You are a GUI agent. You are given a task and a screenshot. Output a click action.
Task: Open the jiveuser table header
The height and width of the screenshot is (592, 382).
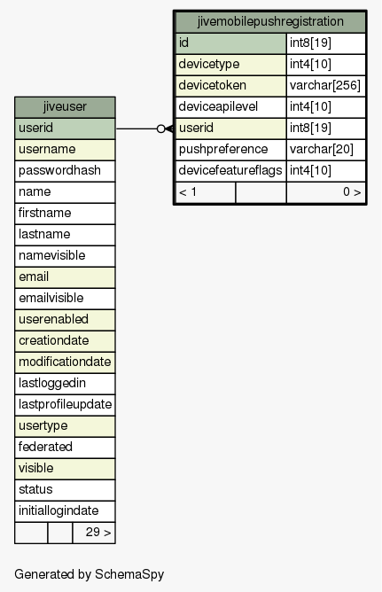[65, 107]
